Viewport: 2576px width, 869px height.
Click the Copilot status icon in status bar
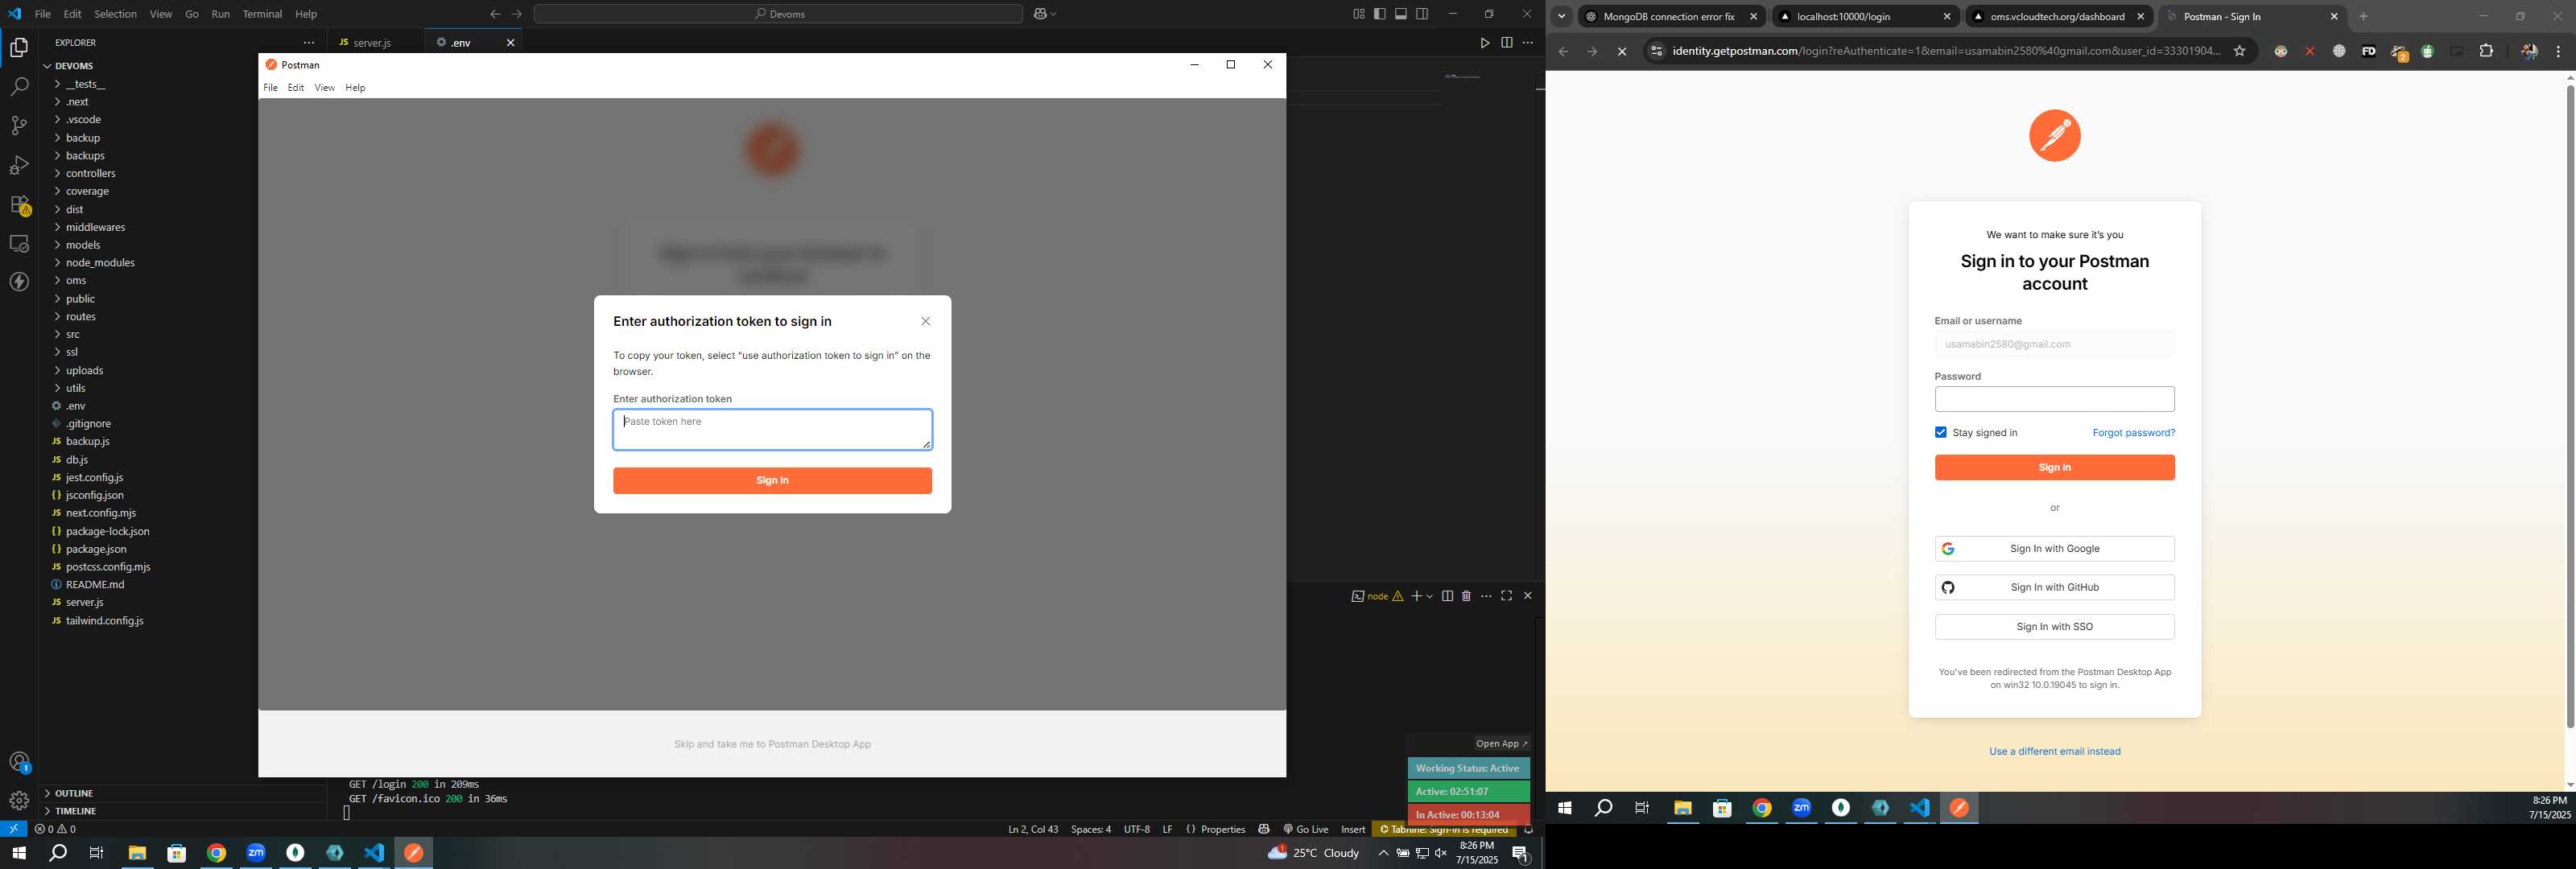pyautogui.click(x=1264, y=829)
